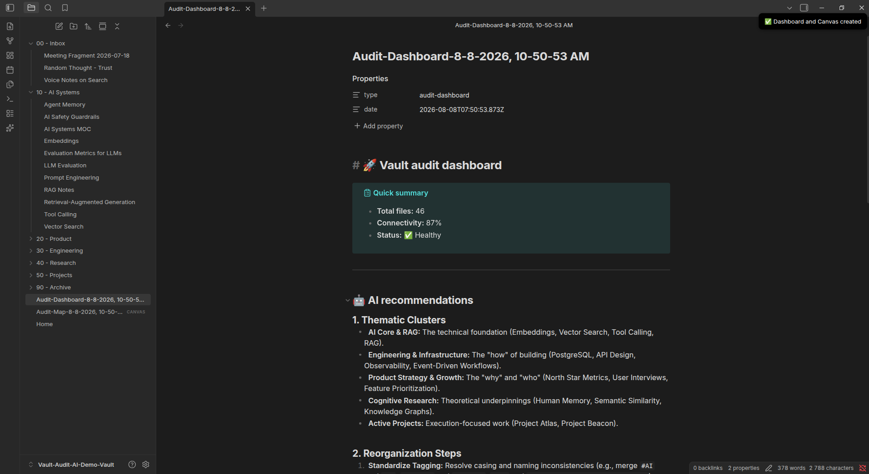Open vault settings gear
869x474 pixels.
pyautogui.click(x=146, y=464)
